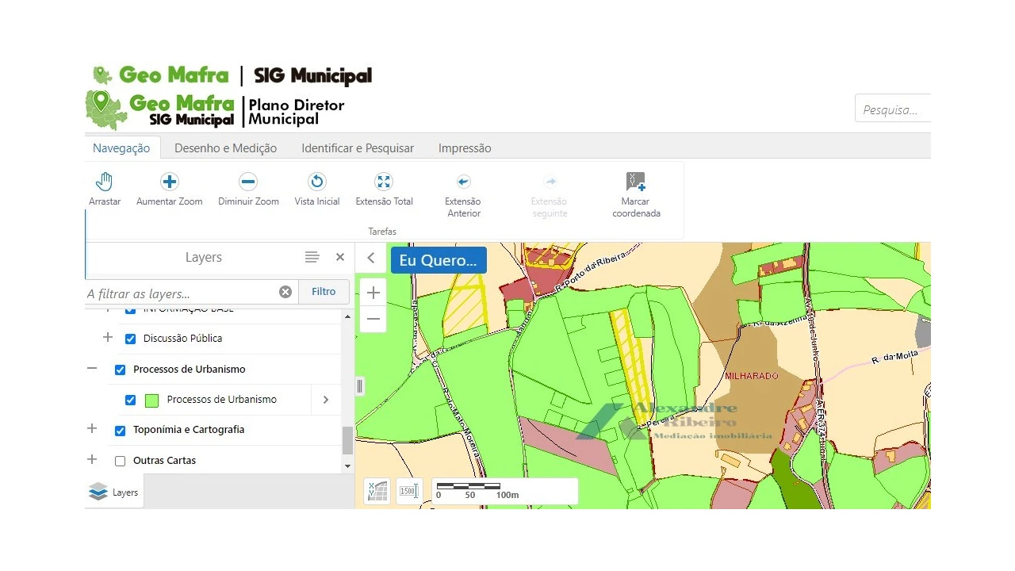Expand the Outras Cartas layer group
Image resolution: width=1015 pixels, height=571 pixels.
92,460
